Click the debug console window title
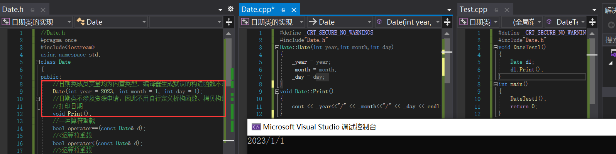This screenshot has height=154, width=616. tap(320, 127)
